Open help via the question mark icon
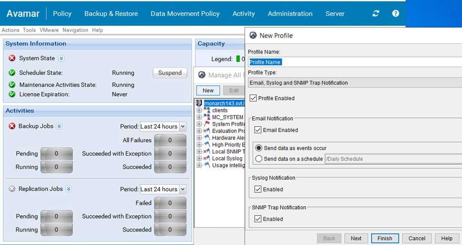 click(395, 13)
